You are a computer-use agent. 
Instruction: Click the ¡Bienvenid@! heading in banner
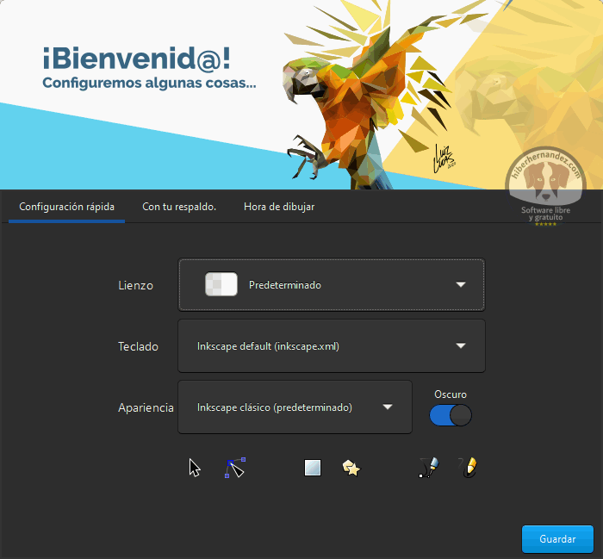point(136,59)
